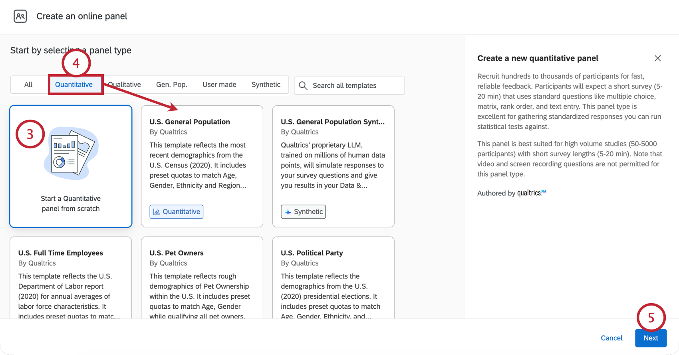The image size is (679, 355).
Task: Click the quantitative report illustration
Action: pyautogui.click(x=71, y=154)
